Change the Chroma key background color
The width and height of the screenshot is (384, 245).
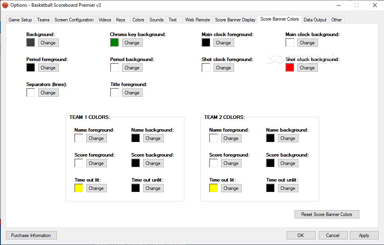coord(132,43)
